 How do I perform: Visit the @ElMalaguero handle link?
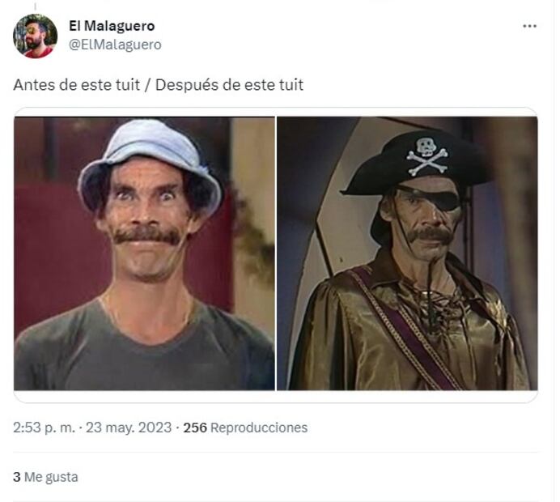click(x=115, y=45)
